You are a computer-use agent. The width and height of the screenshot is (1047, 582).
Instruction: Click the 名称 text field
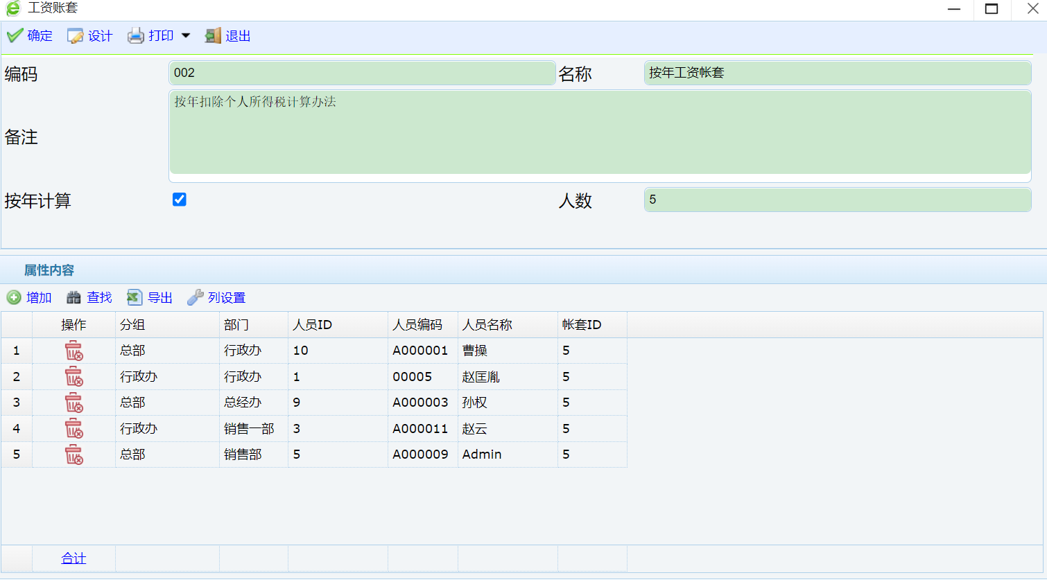tap(837, 73)
